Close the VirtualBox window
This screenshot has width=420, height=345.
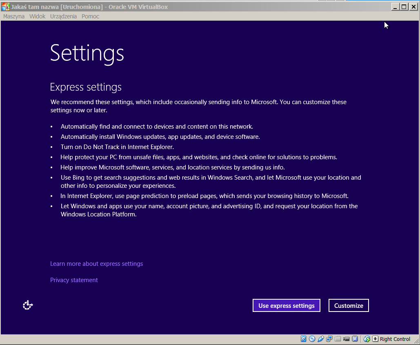[x=413, y=7]
